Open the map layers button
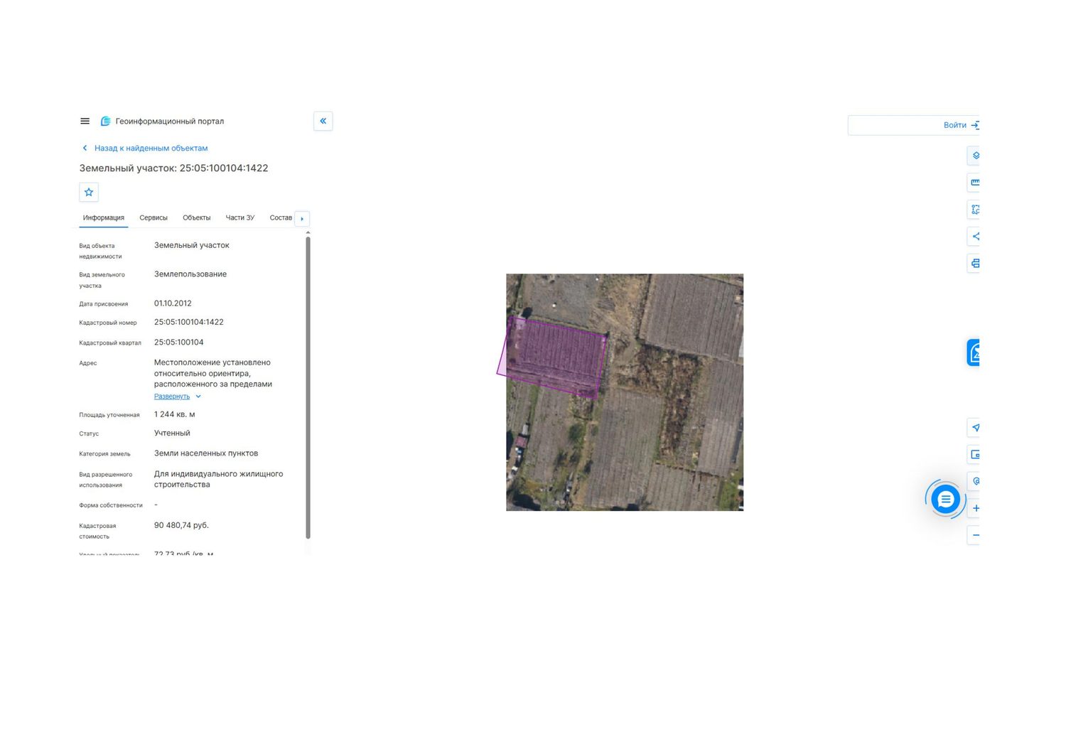1066x754 pixels. [x=975, y=156]
